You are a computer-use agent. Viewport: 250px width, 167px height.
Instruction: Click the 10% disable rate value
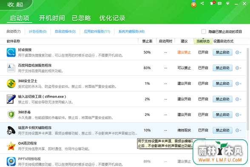[x=147, y=130]
